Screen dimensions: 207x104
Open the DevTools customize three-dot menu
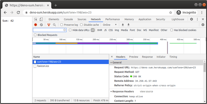[197, 19]
